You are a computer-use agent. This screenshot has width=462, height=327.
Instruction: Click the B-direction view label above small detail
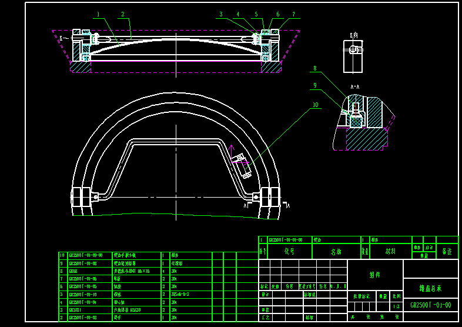[354, 36]
